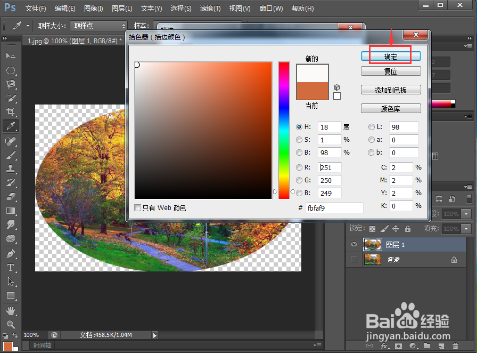This screenshot has height=353, width=477.
Task: Click the 确定 button
Action: pos(391,57)
